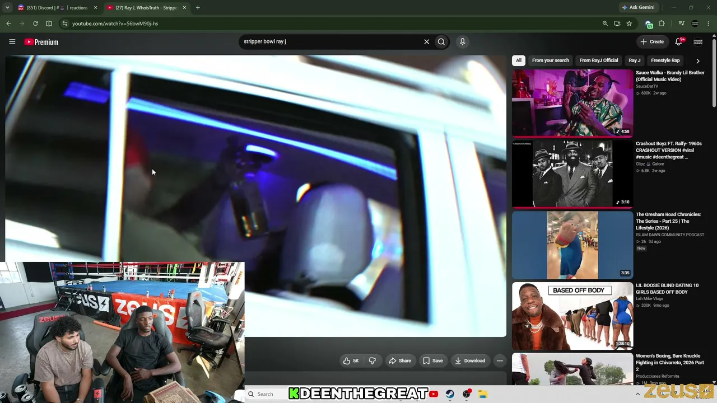
Task: Show hidden system tray icons
Action: (637, 394)
